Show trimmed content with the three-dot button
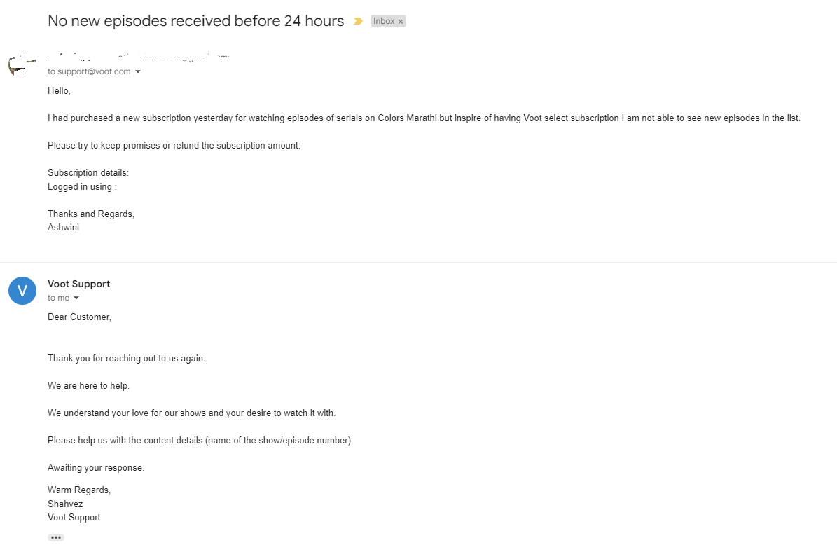The image size is (837, 545). click(x=56, y=537)
